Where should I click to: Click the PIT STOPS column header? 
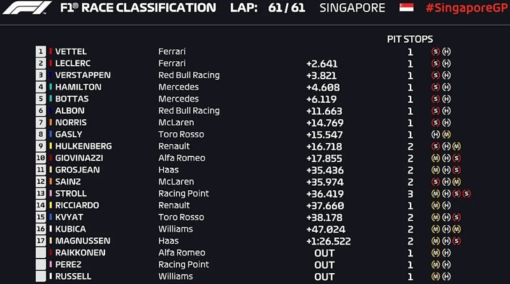point(410,39)
